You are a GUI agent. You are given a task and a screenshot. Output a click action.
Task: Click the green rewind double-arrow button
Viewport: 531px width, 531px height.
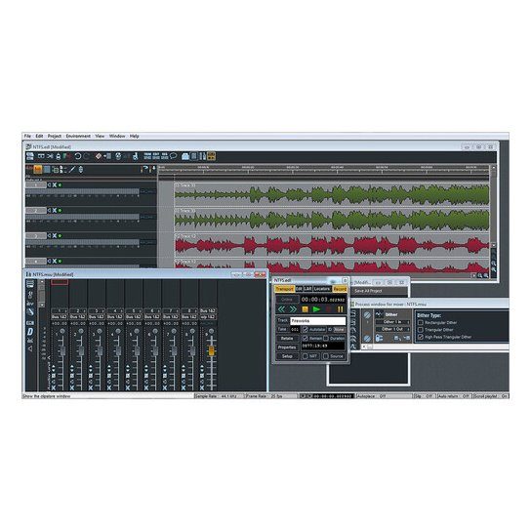281,309
